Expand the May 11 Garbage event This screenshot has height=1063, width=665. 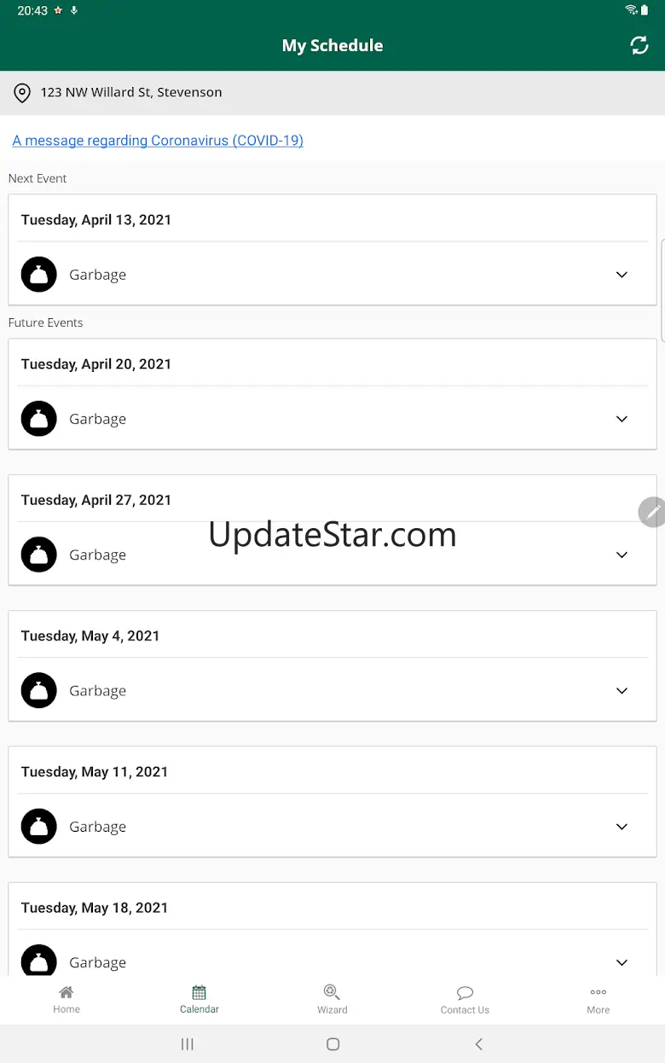[622, 827]
